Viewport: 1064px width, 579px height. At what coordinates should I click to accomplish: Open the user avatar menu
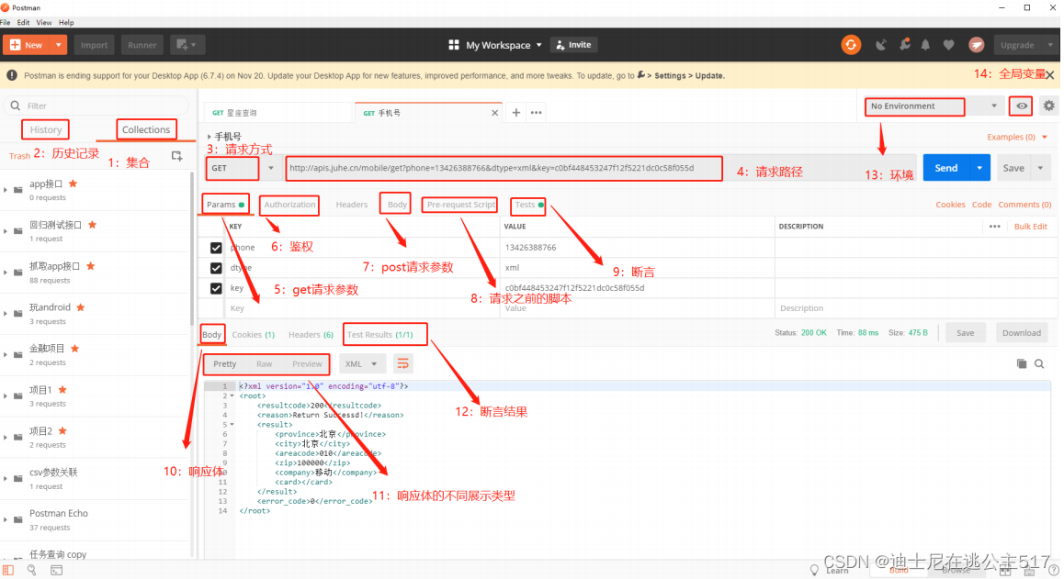977,45
